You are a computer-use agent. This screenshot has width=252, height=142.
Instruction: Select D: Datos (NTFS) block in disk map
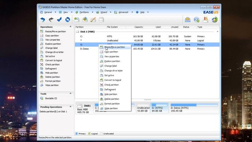point(194,108)
